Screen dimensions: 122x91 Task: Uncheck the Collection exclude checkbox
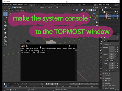click(115, 12)
